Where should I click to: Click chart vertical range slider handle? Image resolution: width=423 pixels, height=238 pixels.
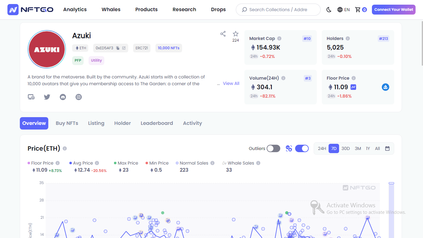(391, 183)
